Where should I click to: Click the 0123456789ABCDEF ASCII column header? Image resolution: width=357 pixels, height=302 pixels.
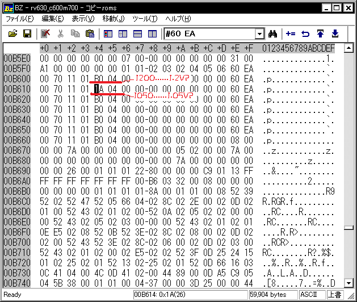pyautogui.click(x=299, y=48)
